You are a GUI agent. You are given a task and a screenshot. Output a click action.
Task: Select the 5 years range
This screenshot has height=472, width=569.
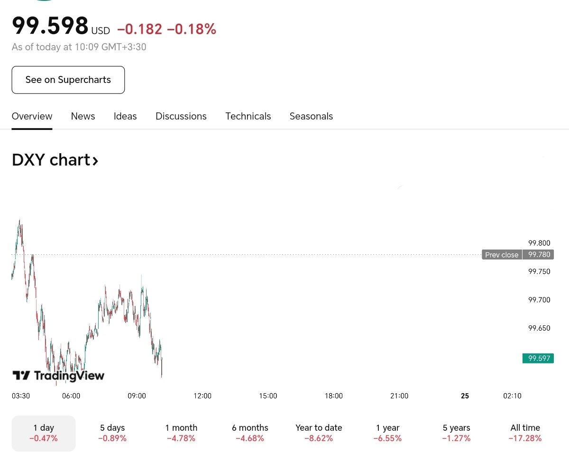(x=456, y=433)
